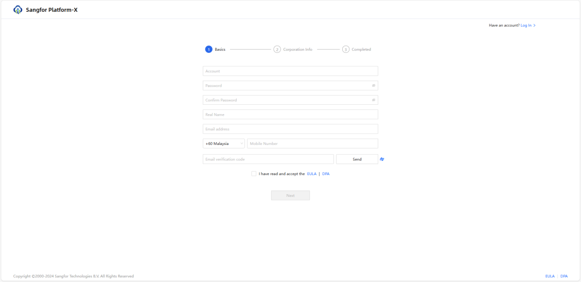Click the Sangfor Platform-X logo icon
Screen dimensions: 581x282
[x=18, y=10]
